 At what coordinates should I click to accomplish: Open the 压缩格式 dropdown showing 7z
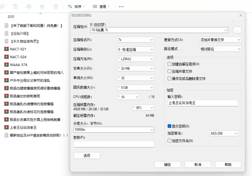pyautogui.click(x=135, y=40)
